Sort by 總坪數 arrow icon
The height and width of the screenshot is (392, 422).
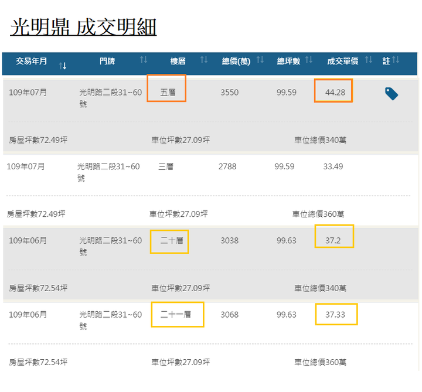309,59
